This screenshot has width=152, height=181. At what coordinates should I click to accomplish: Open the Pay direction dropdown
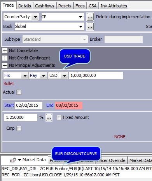point(38,75)
